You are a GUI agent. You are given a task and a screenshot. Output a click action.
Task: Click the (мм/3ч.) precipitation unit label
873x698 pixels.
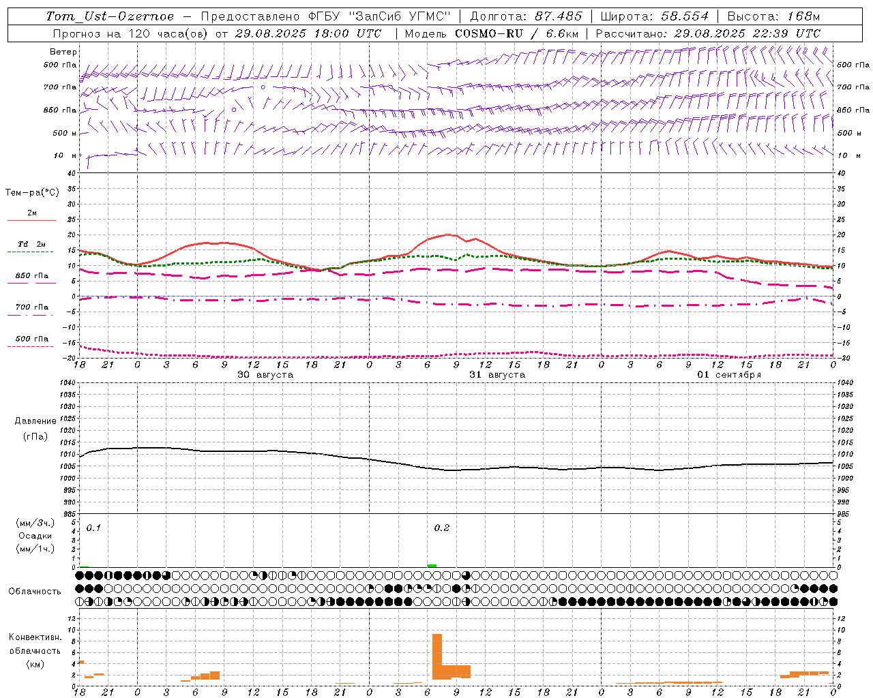(x=35, y=523)
